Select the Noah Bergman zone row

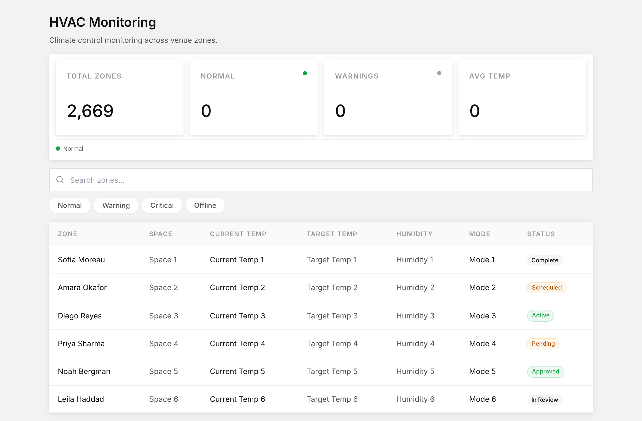coord(321,371)
